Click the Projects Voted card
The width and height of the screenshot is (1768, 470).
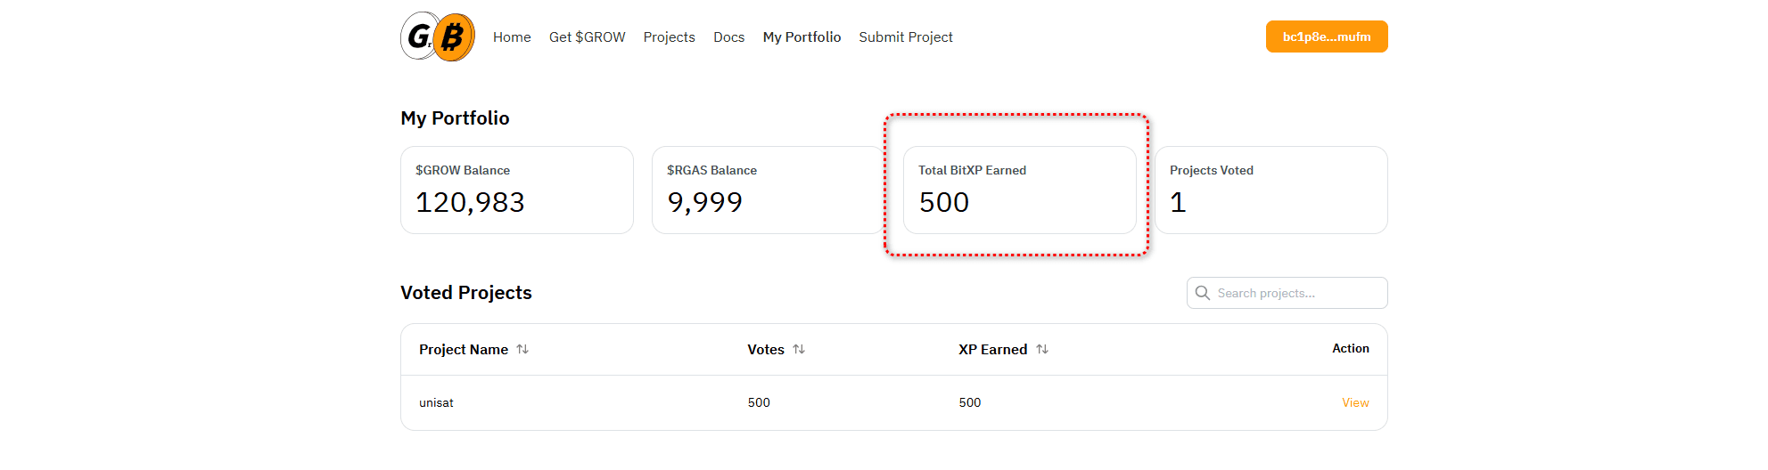click(1271, 190)
